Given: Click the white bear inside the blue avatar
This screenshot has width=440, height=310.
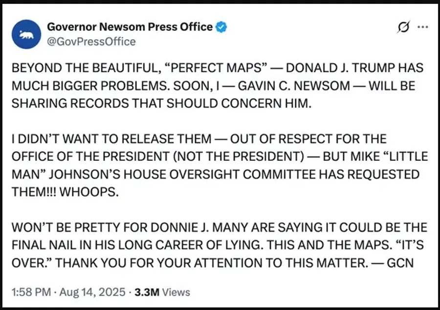Looking at the screenshot, I should (26, 35).
